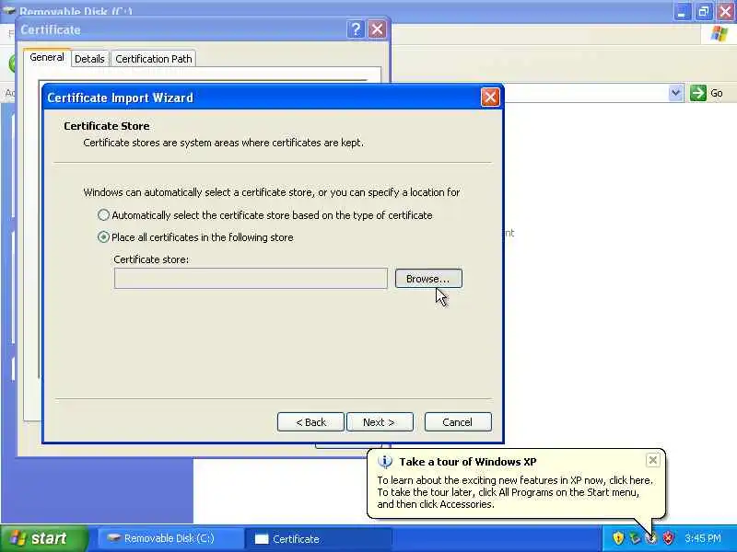This screenshot has height=552, width=737.
Task: Click the Windows flag logo in Explorer
Action: tap(719, 34)
